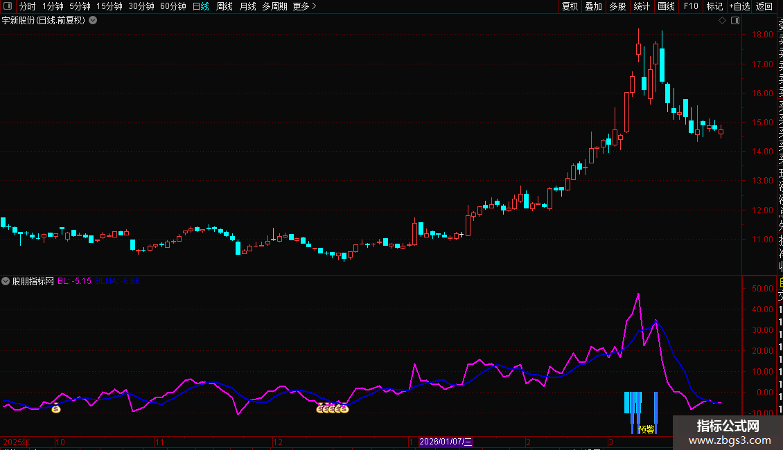Open the stock title dropdown arrow
The height and width of the screenshot is (450, 783).
[x=93, y=21]
